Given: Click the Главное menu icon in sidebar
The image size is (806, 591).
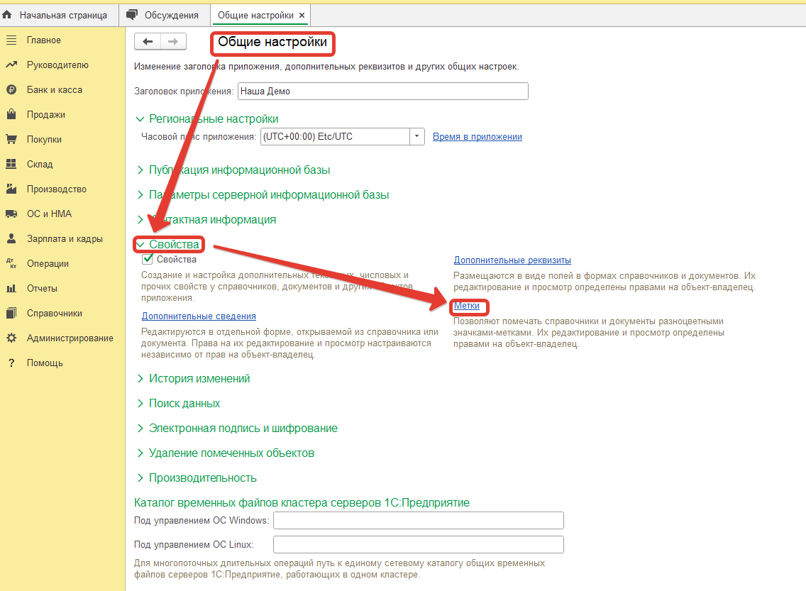Looking at the screenshot, I should coord(11,40).
